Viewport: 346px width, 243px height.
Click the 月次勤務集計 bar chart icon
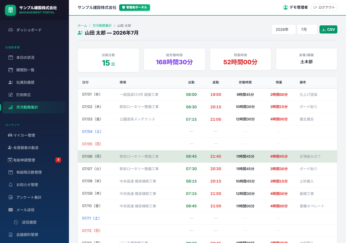click(x=11, y=107)
